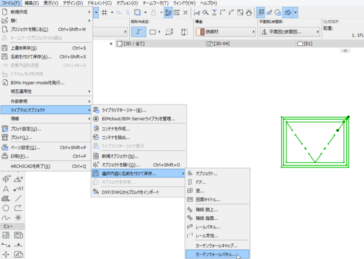Open ライブラリマネージャー(B)...

(139, 110)
